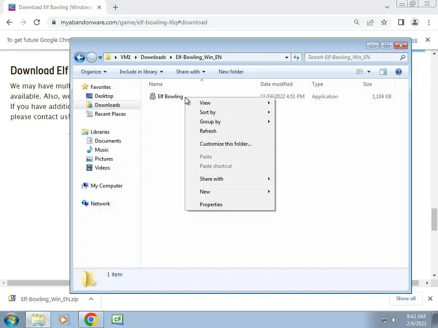Click Chrome address bar URL
The width and height of the screenshot is (438, 328).
point(134,22)
